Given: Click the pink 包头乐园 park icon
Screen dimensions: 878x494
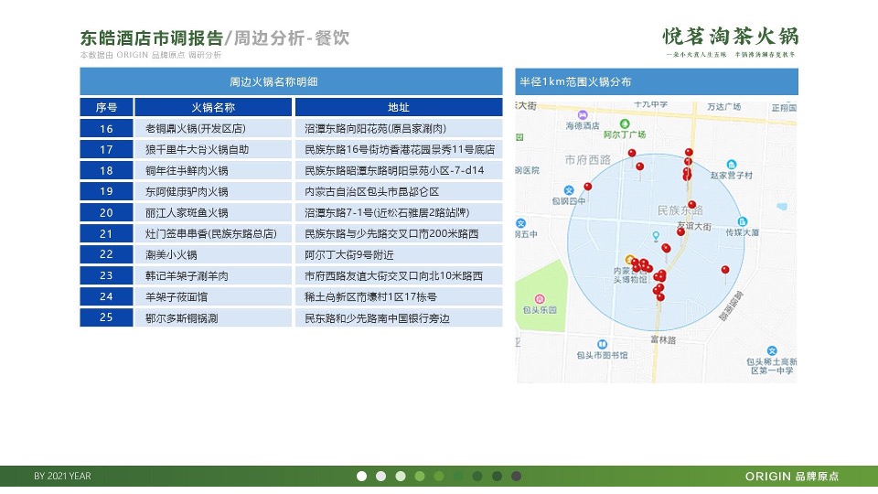Looking at the screenshot, I should pyautogui.click(x=540, y=299).
